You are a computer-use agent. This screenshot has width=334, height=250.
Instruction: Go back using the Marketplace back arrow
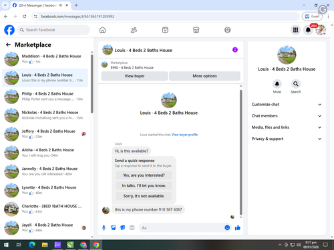[x=8, y=45]
